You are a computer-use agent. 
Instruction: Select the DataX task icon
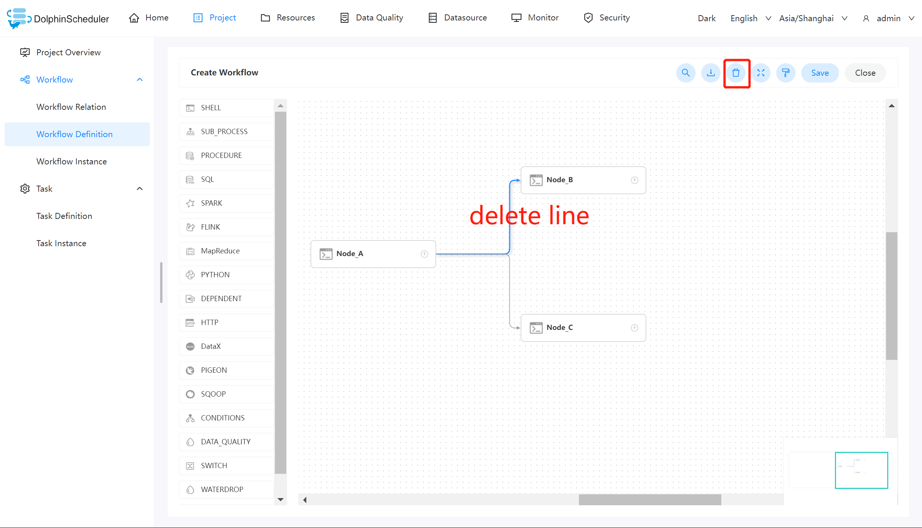tap(190, 346)
